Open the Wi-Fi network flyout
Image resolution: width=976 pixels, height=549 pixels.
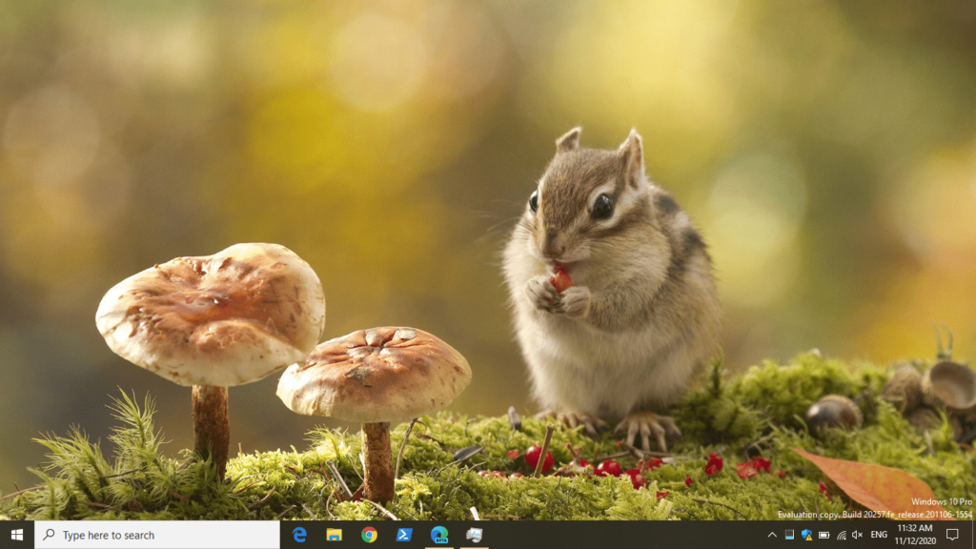coord(841,535)
